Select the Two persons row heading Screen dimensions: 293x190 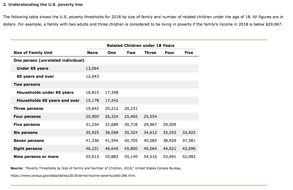point(27,84)
